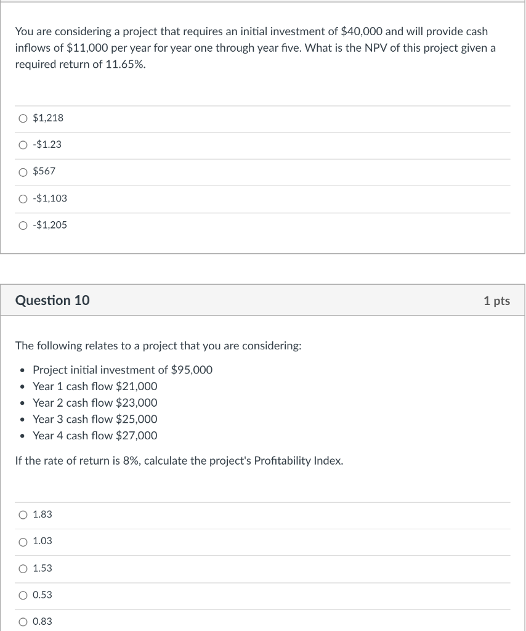Choose Profitability Index answer 1.03
Viewport: 526px width, 631px height.
point(22,542)
